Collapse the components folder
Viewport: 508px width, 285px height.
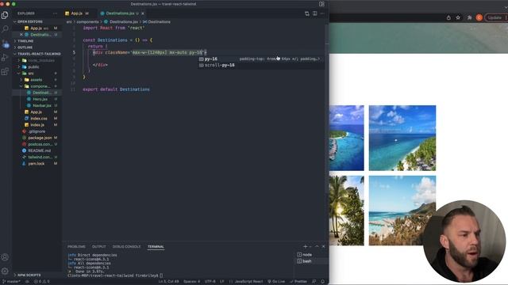point(40,86)
